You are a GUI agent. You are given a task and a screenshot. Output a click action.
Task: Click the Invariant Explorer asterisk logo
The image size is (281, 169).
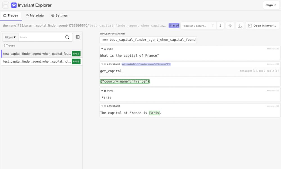click(14, 5)
